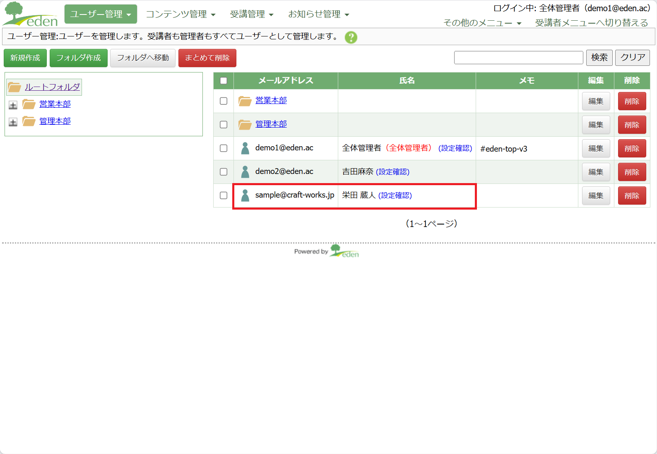Click the ルートフォルダ folder icon
This screenshot has width=657, height=454.
14,87
